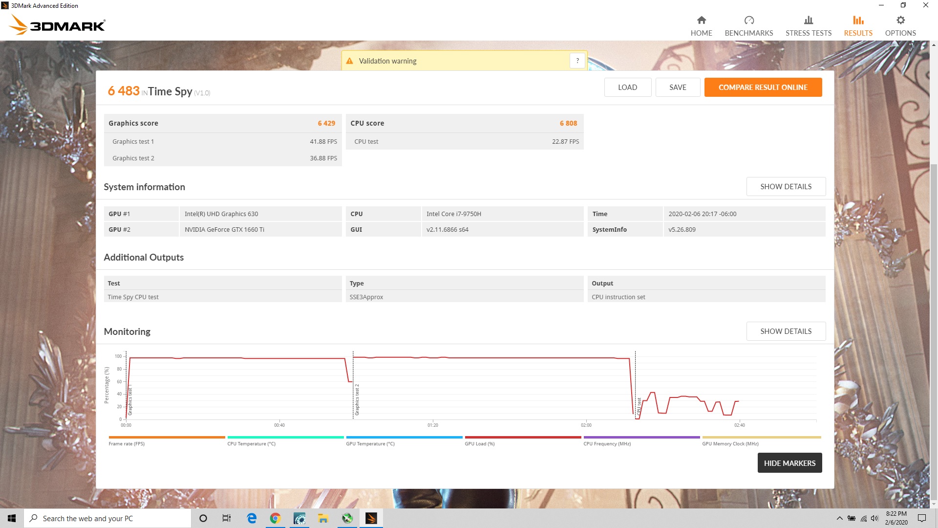Click the NVIDIA GeForce GTX 1660 Ti entry

pyautogui.click(x=224, y=229)
